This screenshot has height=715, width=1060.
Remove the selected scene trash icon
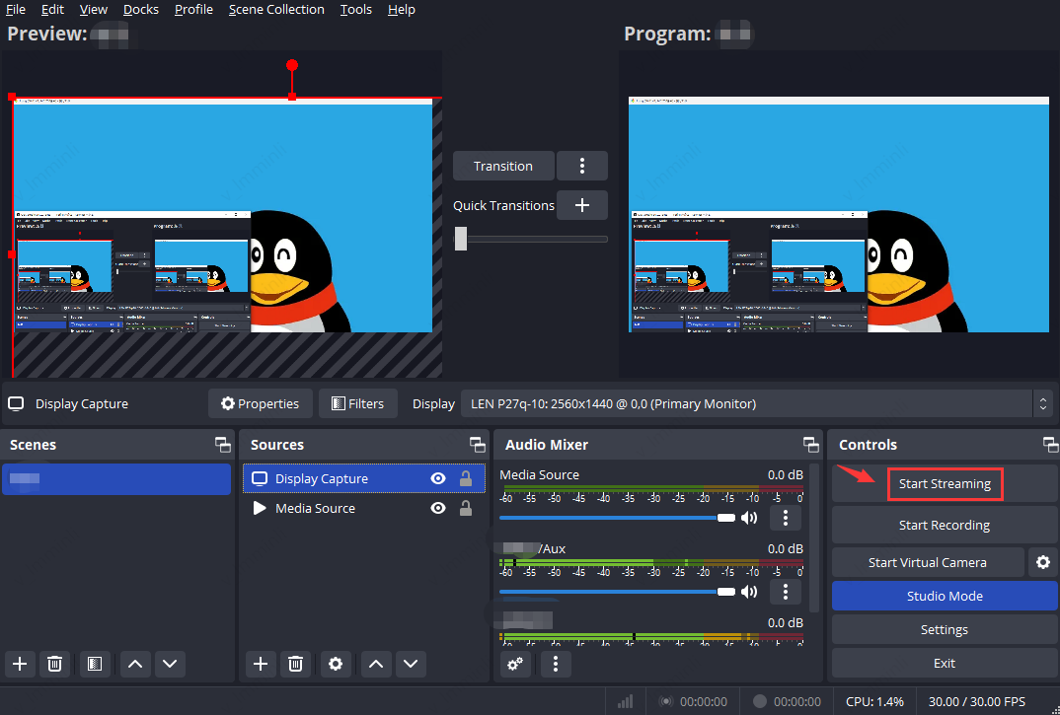(x=54, y=664)
